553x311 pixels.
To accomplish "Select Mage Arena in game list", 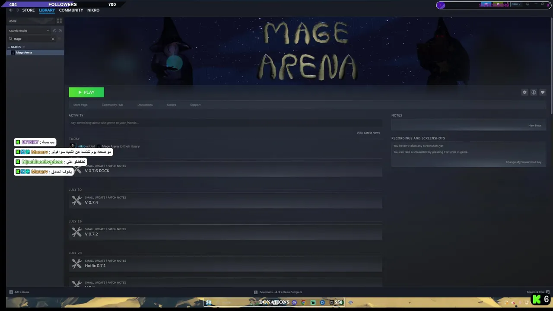I will pyautogui.click(x=35, y=52).
